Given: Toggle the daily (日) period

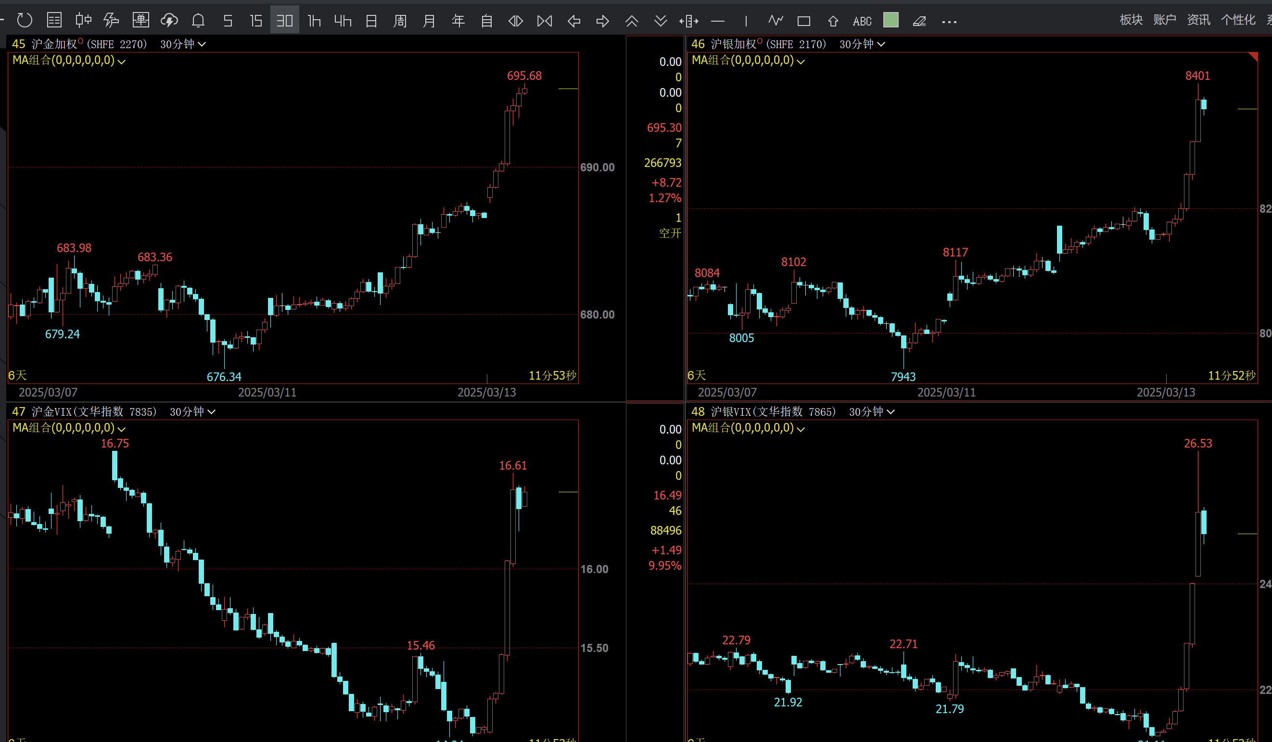Looking at the screenshot, I should pos(371,21).
